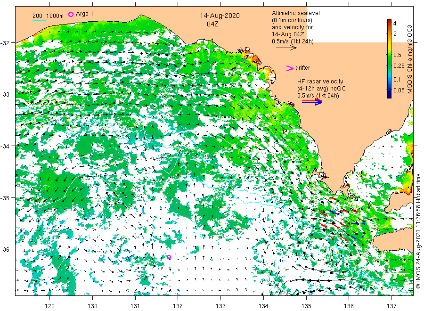Click the '(4-12h avg) noQC' text
The image size is (424, 311).
[321, 89]
